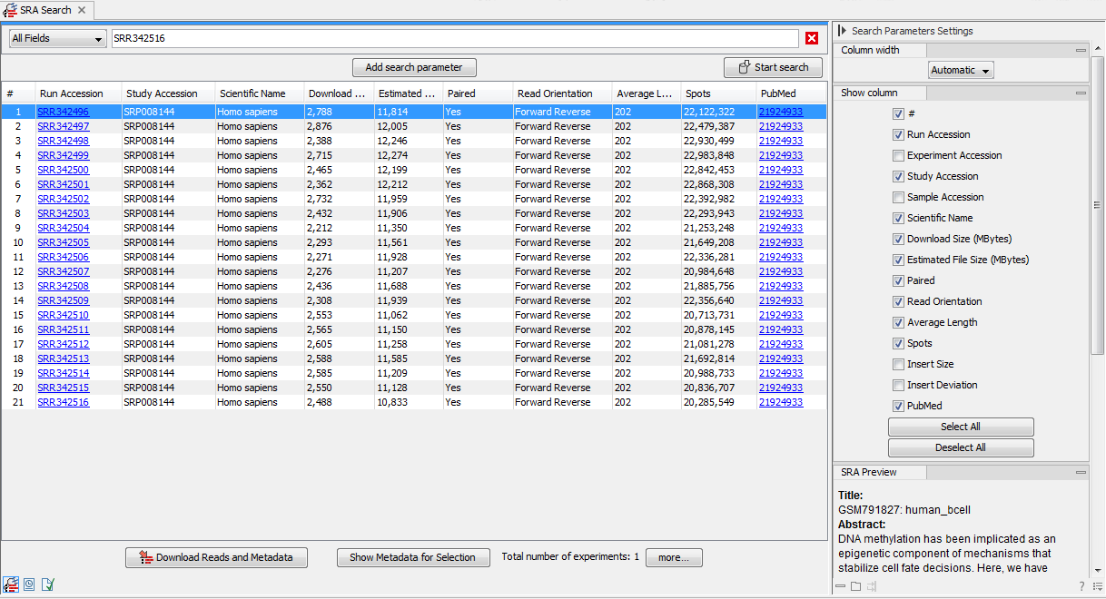Select the SRA Search navigation icon
The height and width of the screenshot is (599, 1106).
tap(11, 584)
